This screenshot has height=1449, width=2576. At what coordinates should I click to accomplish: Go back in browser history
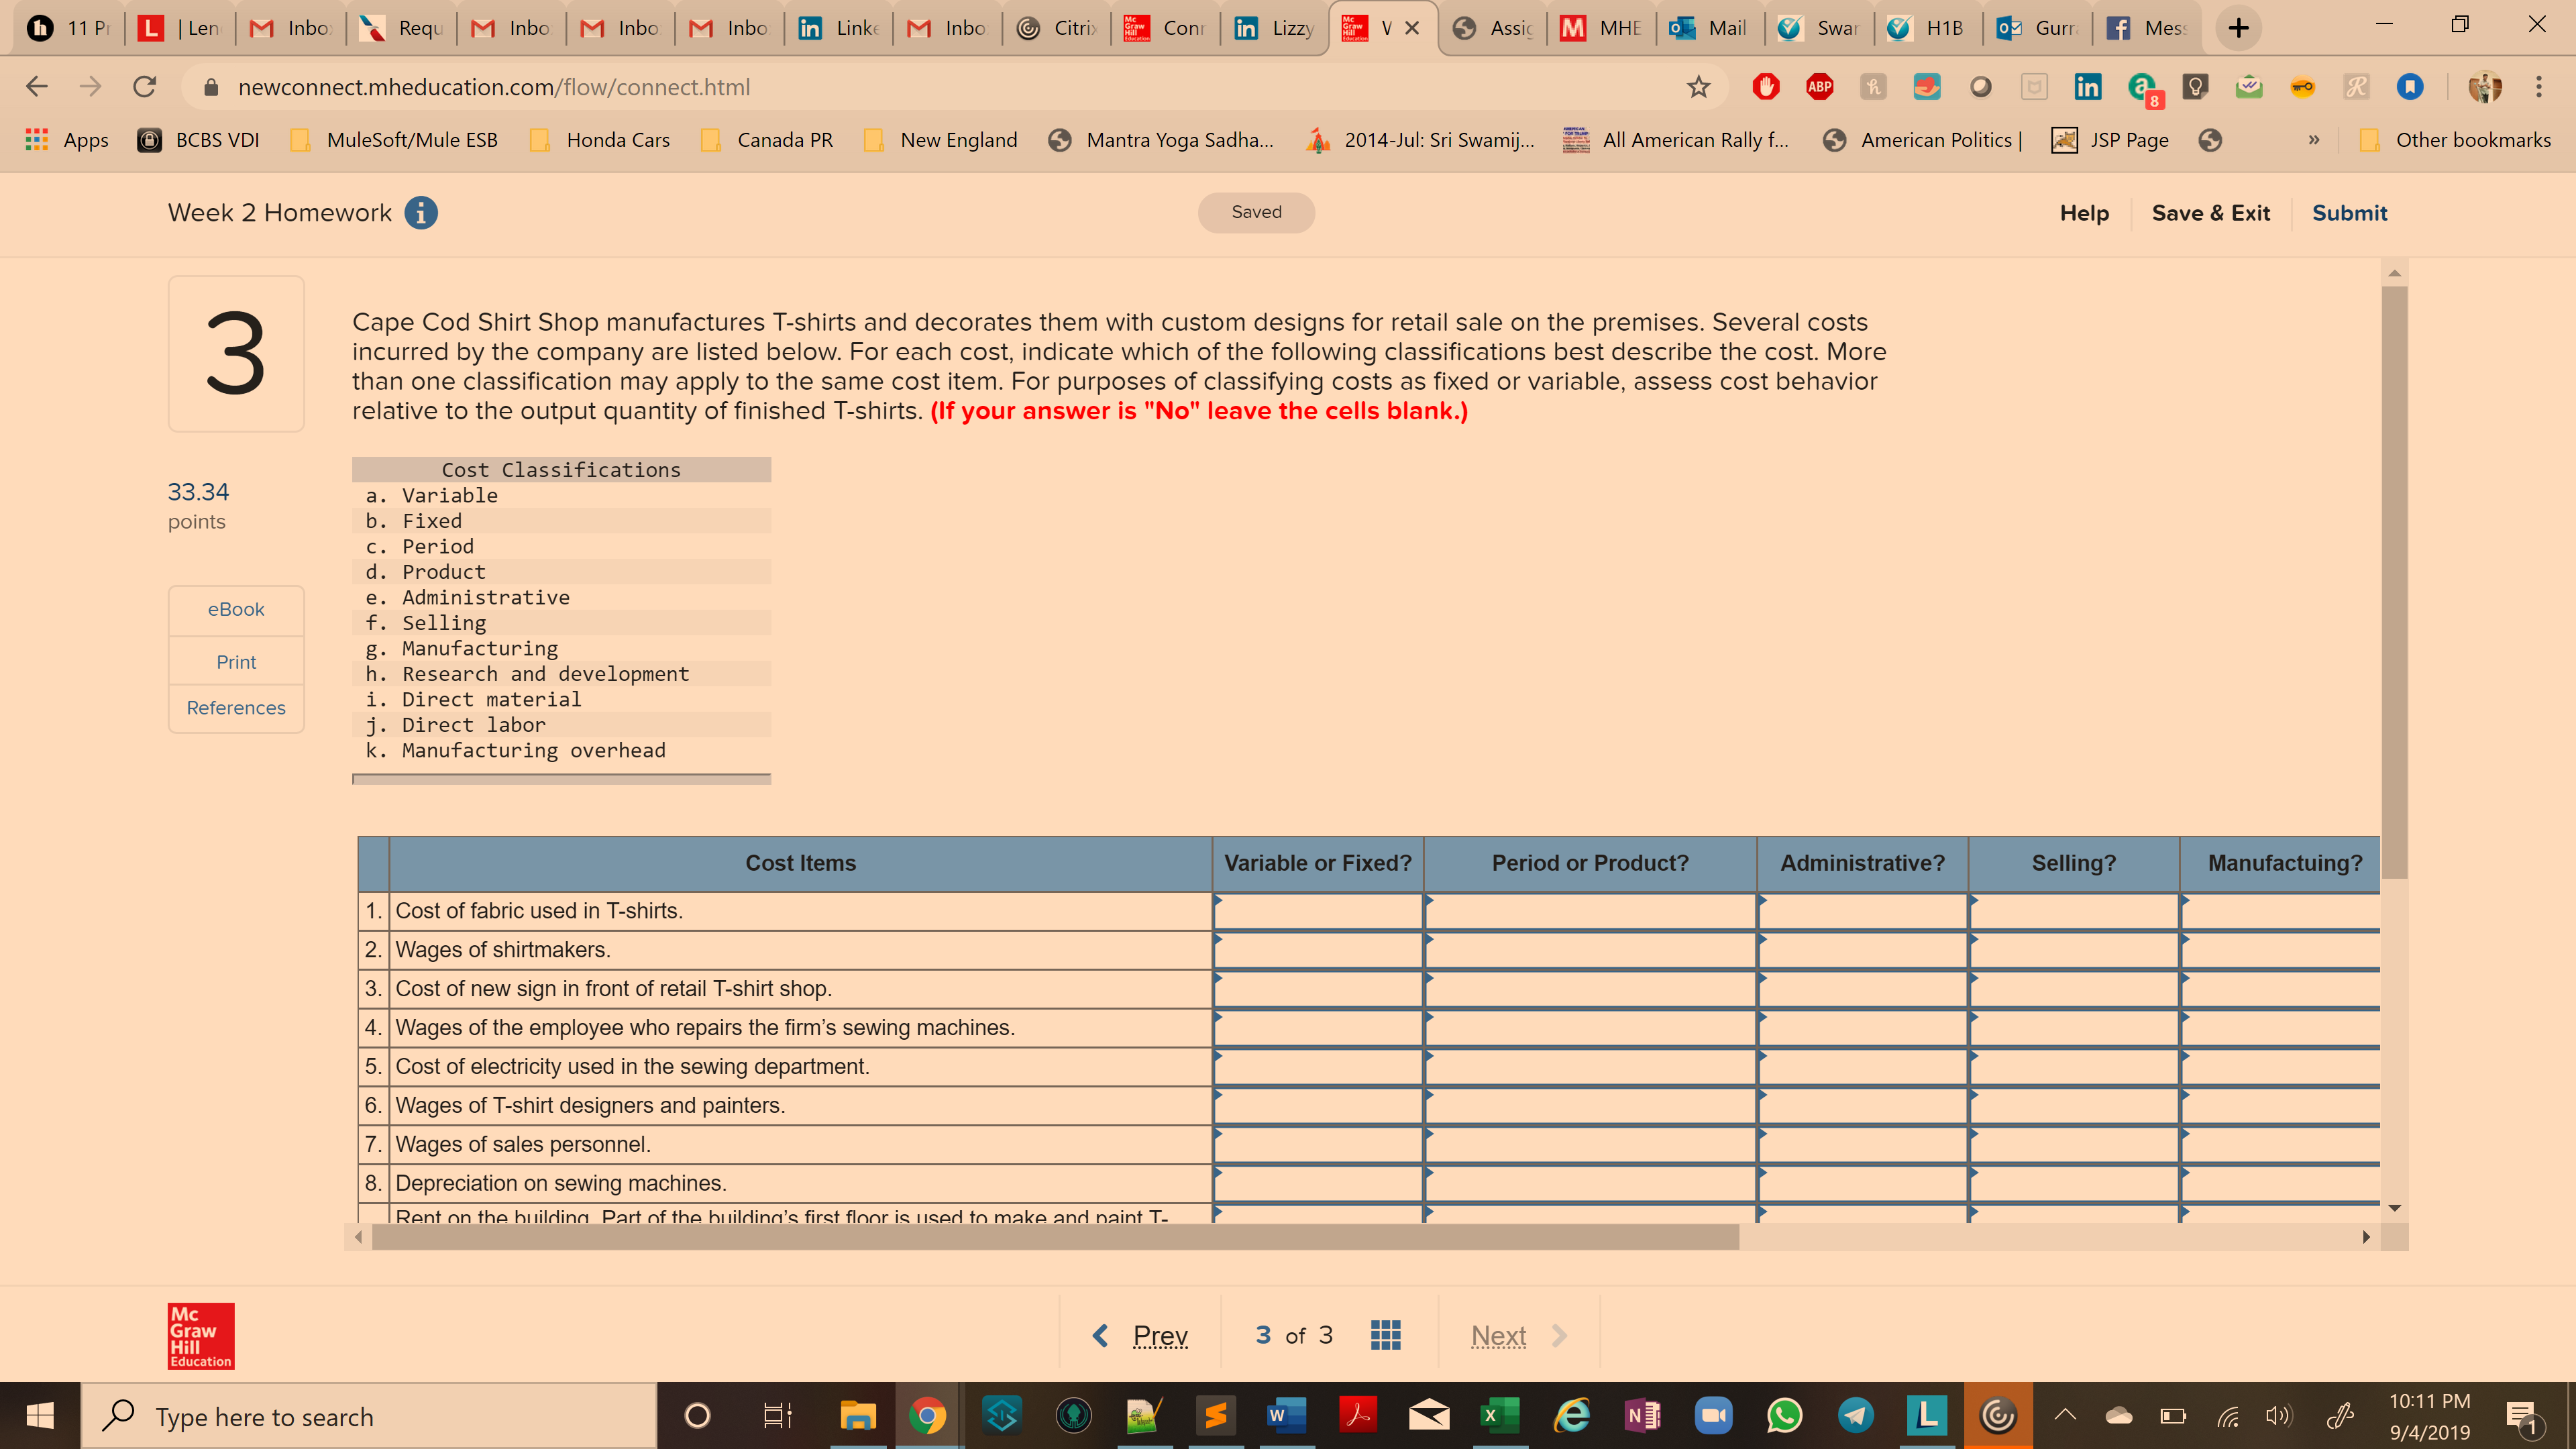pos(37,87)
